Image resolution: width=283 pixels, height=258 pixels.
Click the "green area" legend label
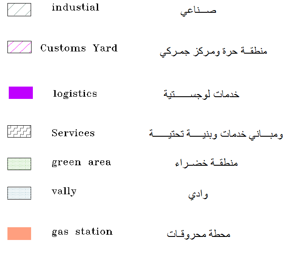pyautogui.click(x=81, y=163)
